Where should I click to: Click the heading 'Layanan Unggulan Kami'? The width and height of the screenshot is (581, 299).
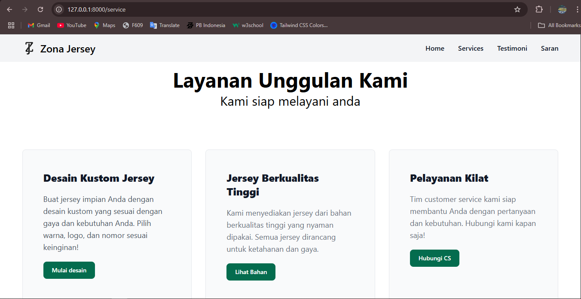pyautogui.click(x=290, y=81)
